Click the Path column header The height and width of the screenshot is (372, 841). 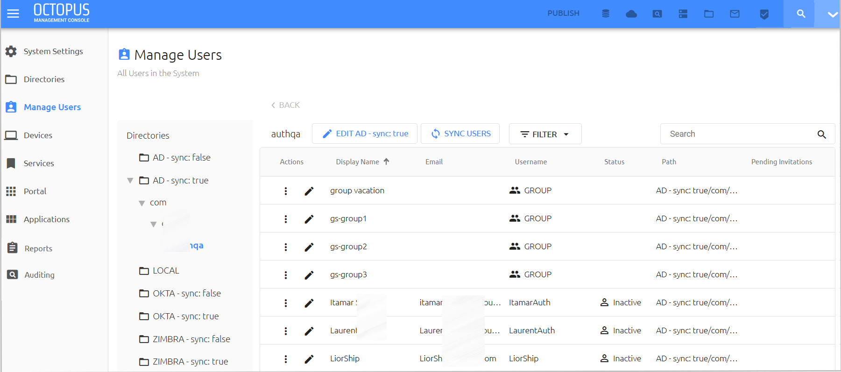click(669, 162)
